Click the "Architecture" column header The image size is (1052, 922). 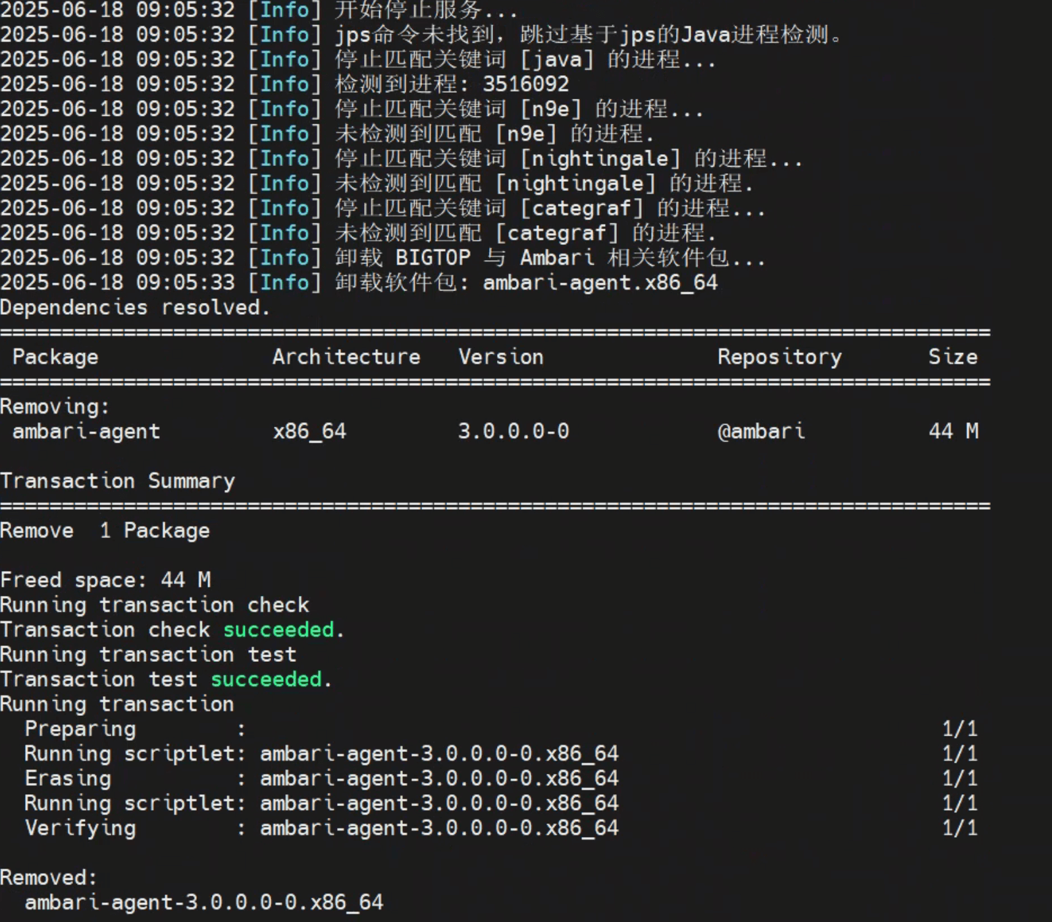[x=346, y=357]
